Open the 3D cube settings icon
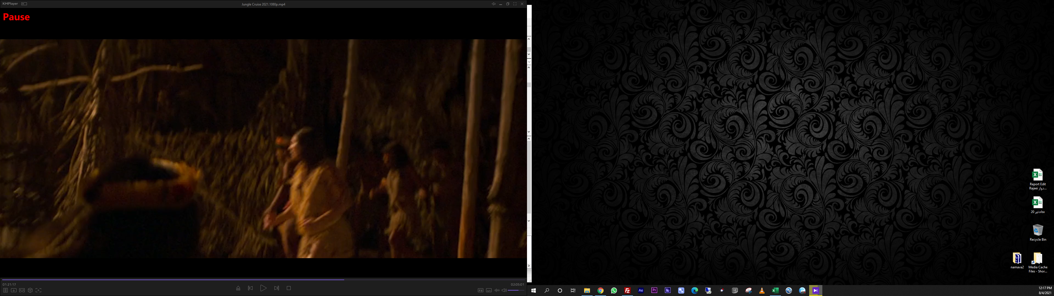The image size is (1054, 296). (x=30, y=290)
